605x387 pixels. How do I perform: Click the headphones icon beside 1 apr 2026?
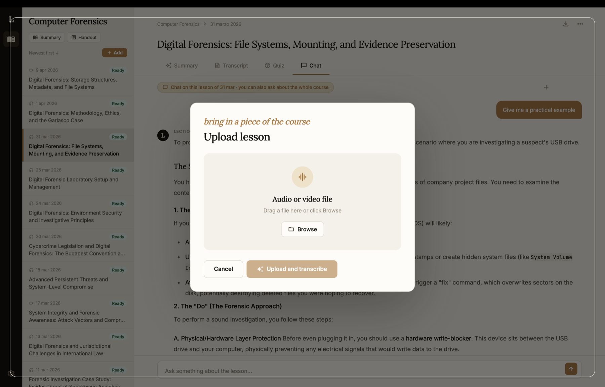tap(31, 103)
